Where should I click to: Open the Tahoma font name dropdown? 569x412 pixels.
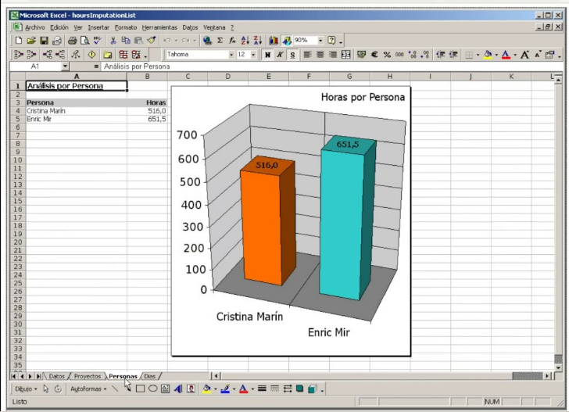(x=231, y=55)
